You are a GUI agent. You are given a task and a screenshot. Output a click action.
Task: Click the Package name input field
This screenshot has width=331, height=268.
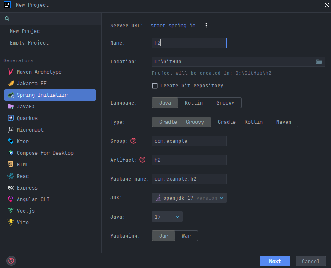point(189,179)
